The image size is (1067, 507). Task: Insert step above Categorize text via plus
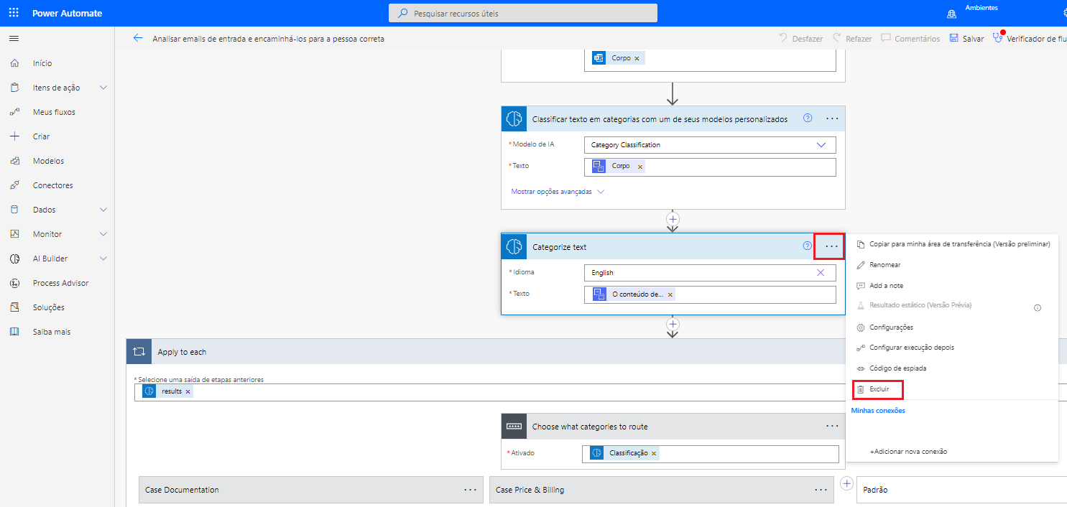(673, 218)
